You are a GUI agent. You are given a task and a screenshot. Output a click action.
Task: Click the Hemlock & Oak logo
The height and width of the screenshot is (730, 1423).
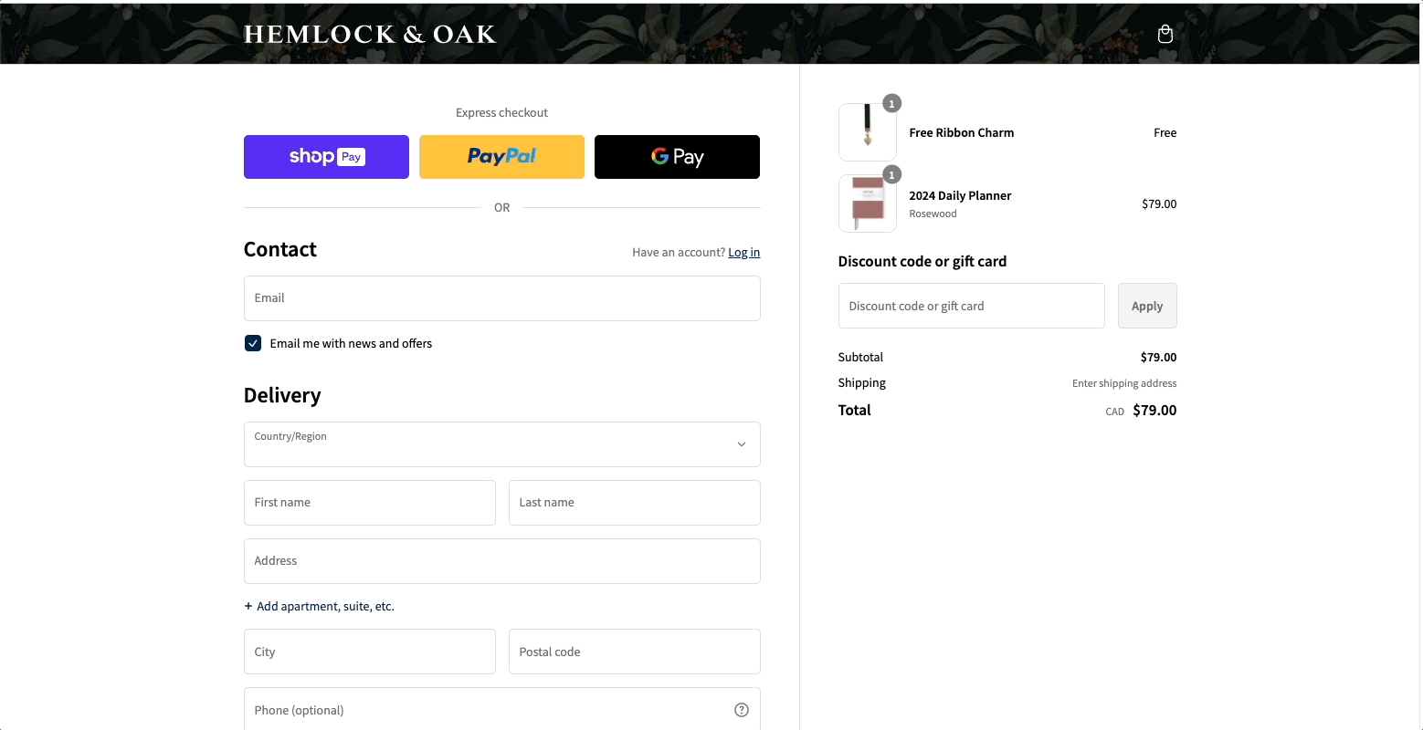tap(370, 34)
